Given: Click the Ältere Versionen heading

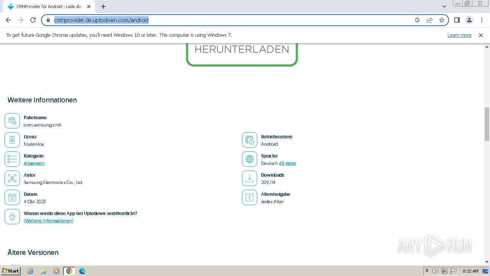Looking at the screenshot, I should [x=33, y=253].
